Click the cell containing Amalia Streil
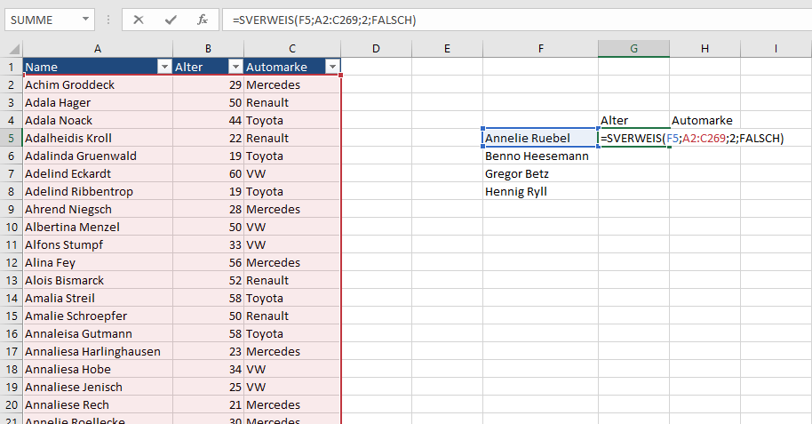Viewport: 812px width, 424px height. click(98, 298)
